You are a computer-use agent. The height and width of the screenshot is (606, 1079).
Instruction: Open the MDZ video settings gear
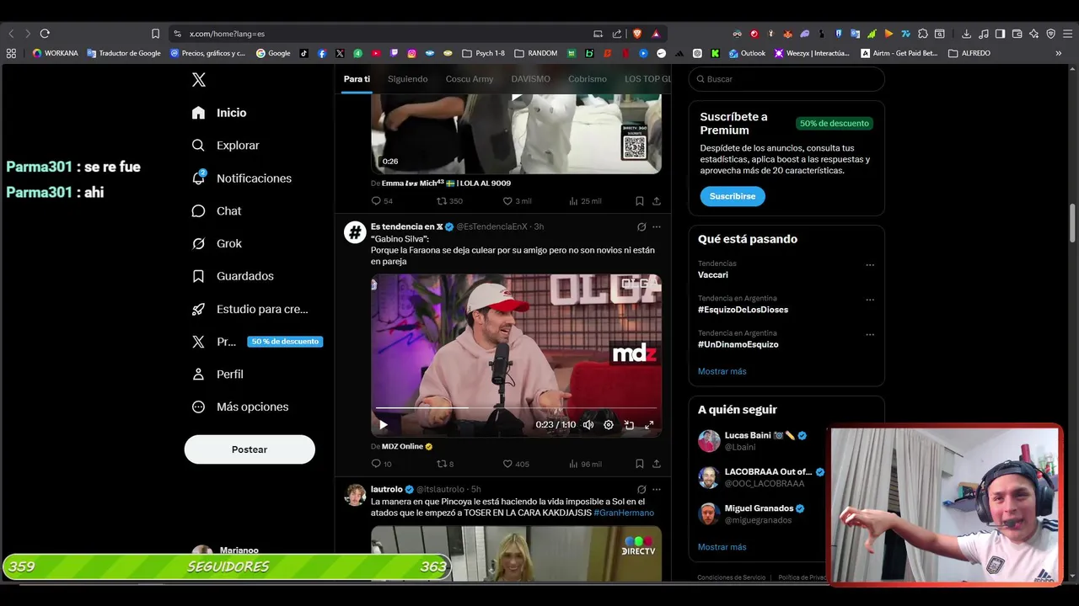point(609,425)
